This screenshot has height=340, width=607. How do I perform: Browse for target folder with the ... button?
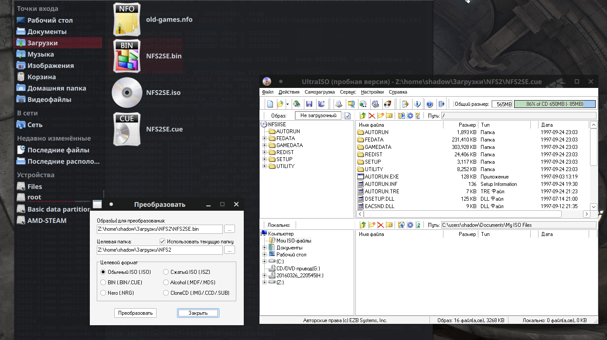point(230,250)
